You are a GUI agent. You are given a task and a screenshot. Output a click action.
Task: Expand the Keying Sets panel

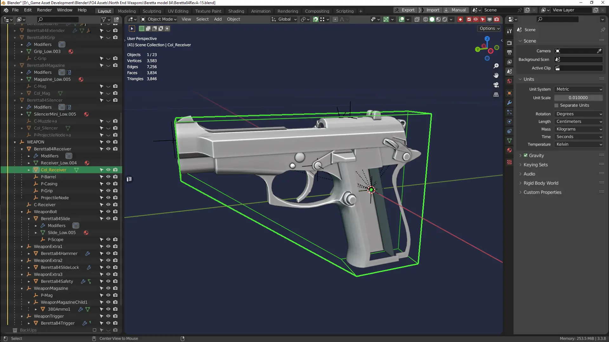click(535, 165)
